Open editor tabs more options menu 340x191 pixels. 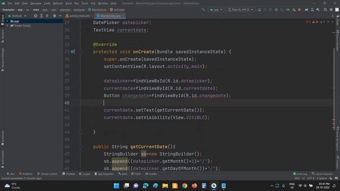(333, 16)
